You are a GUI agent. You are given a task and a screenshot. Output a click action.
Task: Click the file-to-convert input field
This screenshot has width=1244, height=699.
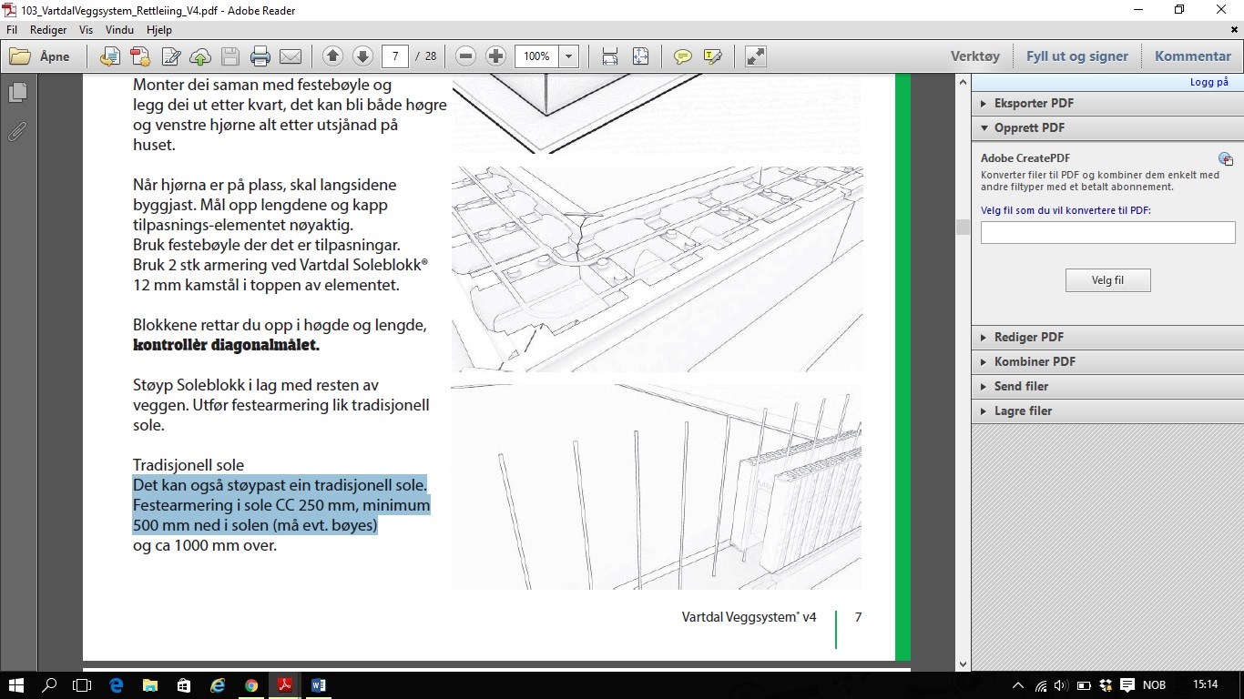(1107, 232)
